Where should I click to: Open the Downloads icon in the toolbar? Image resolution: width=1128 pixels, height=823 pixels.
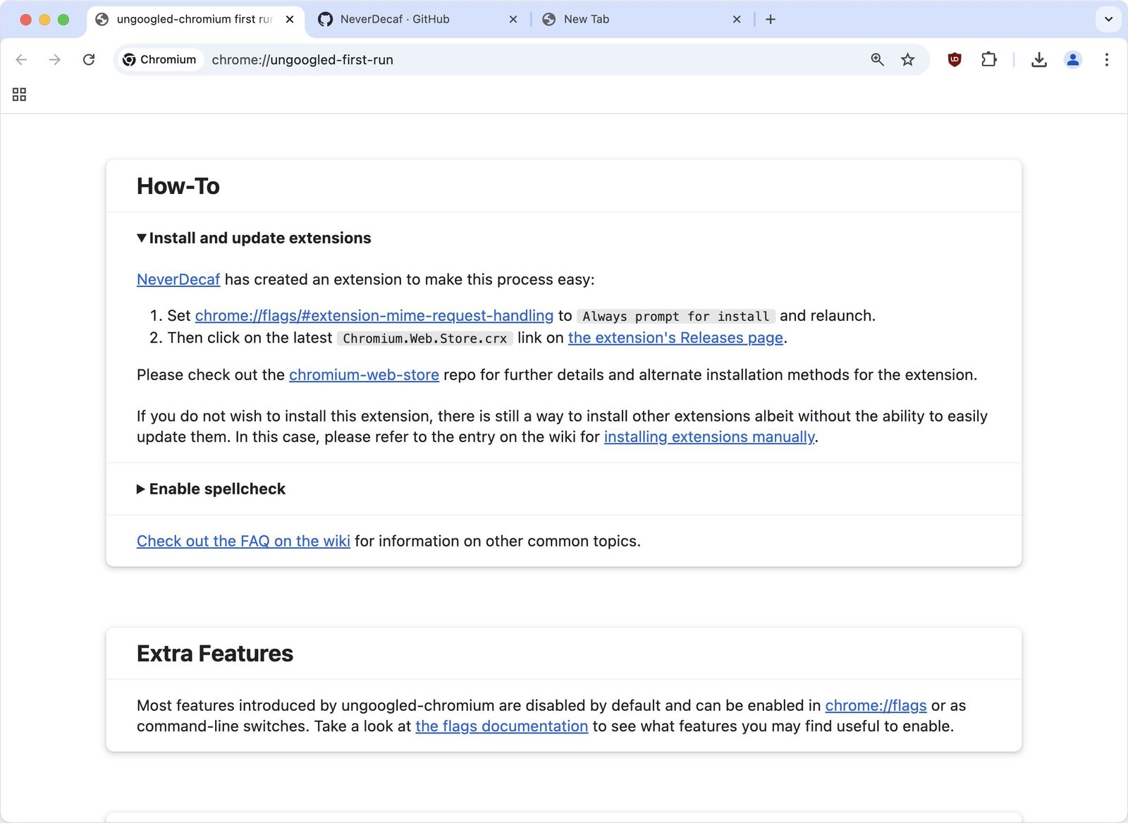pos(1038,60)
